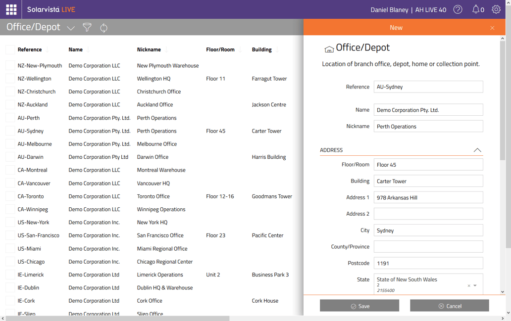Sort by the Reference column header
This screenshot has height=321, width=511.
coord(30,49)
